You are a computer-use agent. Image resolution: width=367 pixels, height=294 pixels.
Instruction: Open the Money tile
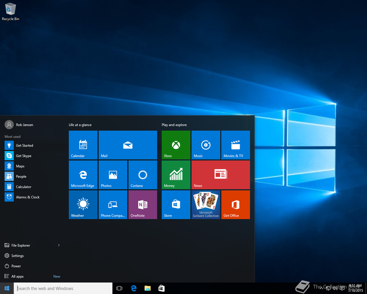[176, 175]
